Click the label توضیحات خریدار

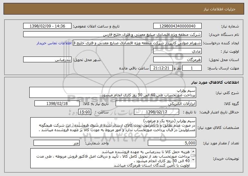coord(226,159)
